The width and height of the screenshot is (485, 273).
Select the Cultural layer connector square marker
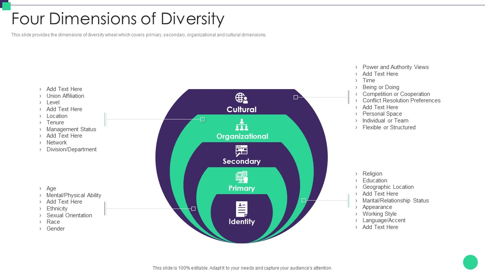click(x=296, y=97)
